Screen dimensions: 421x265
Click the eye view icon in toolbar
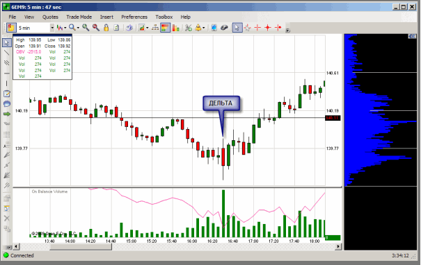(129, 28)
